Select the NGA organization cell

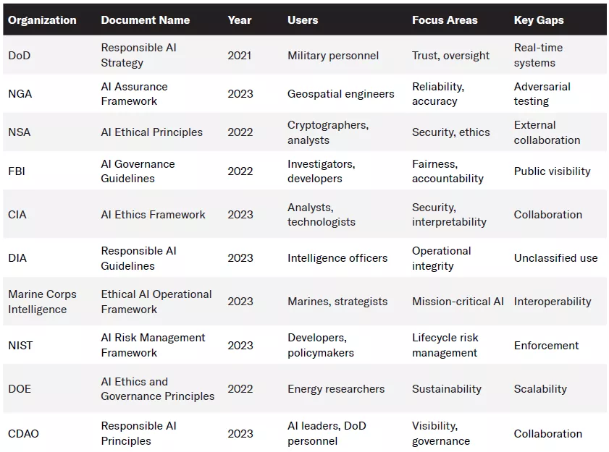point(20,94)
